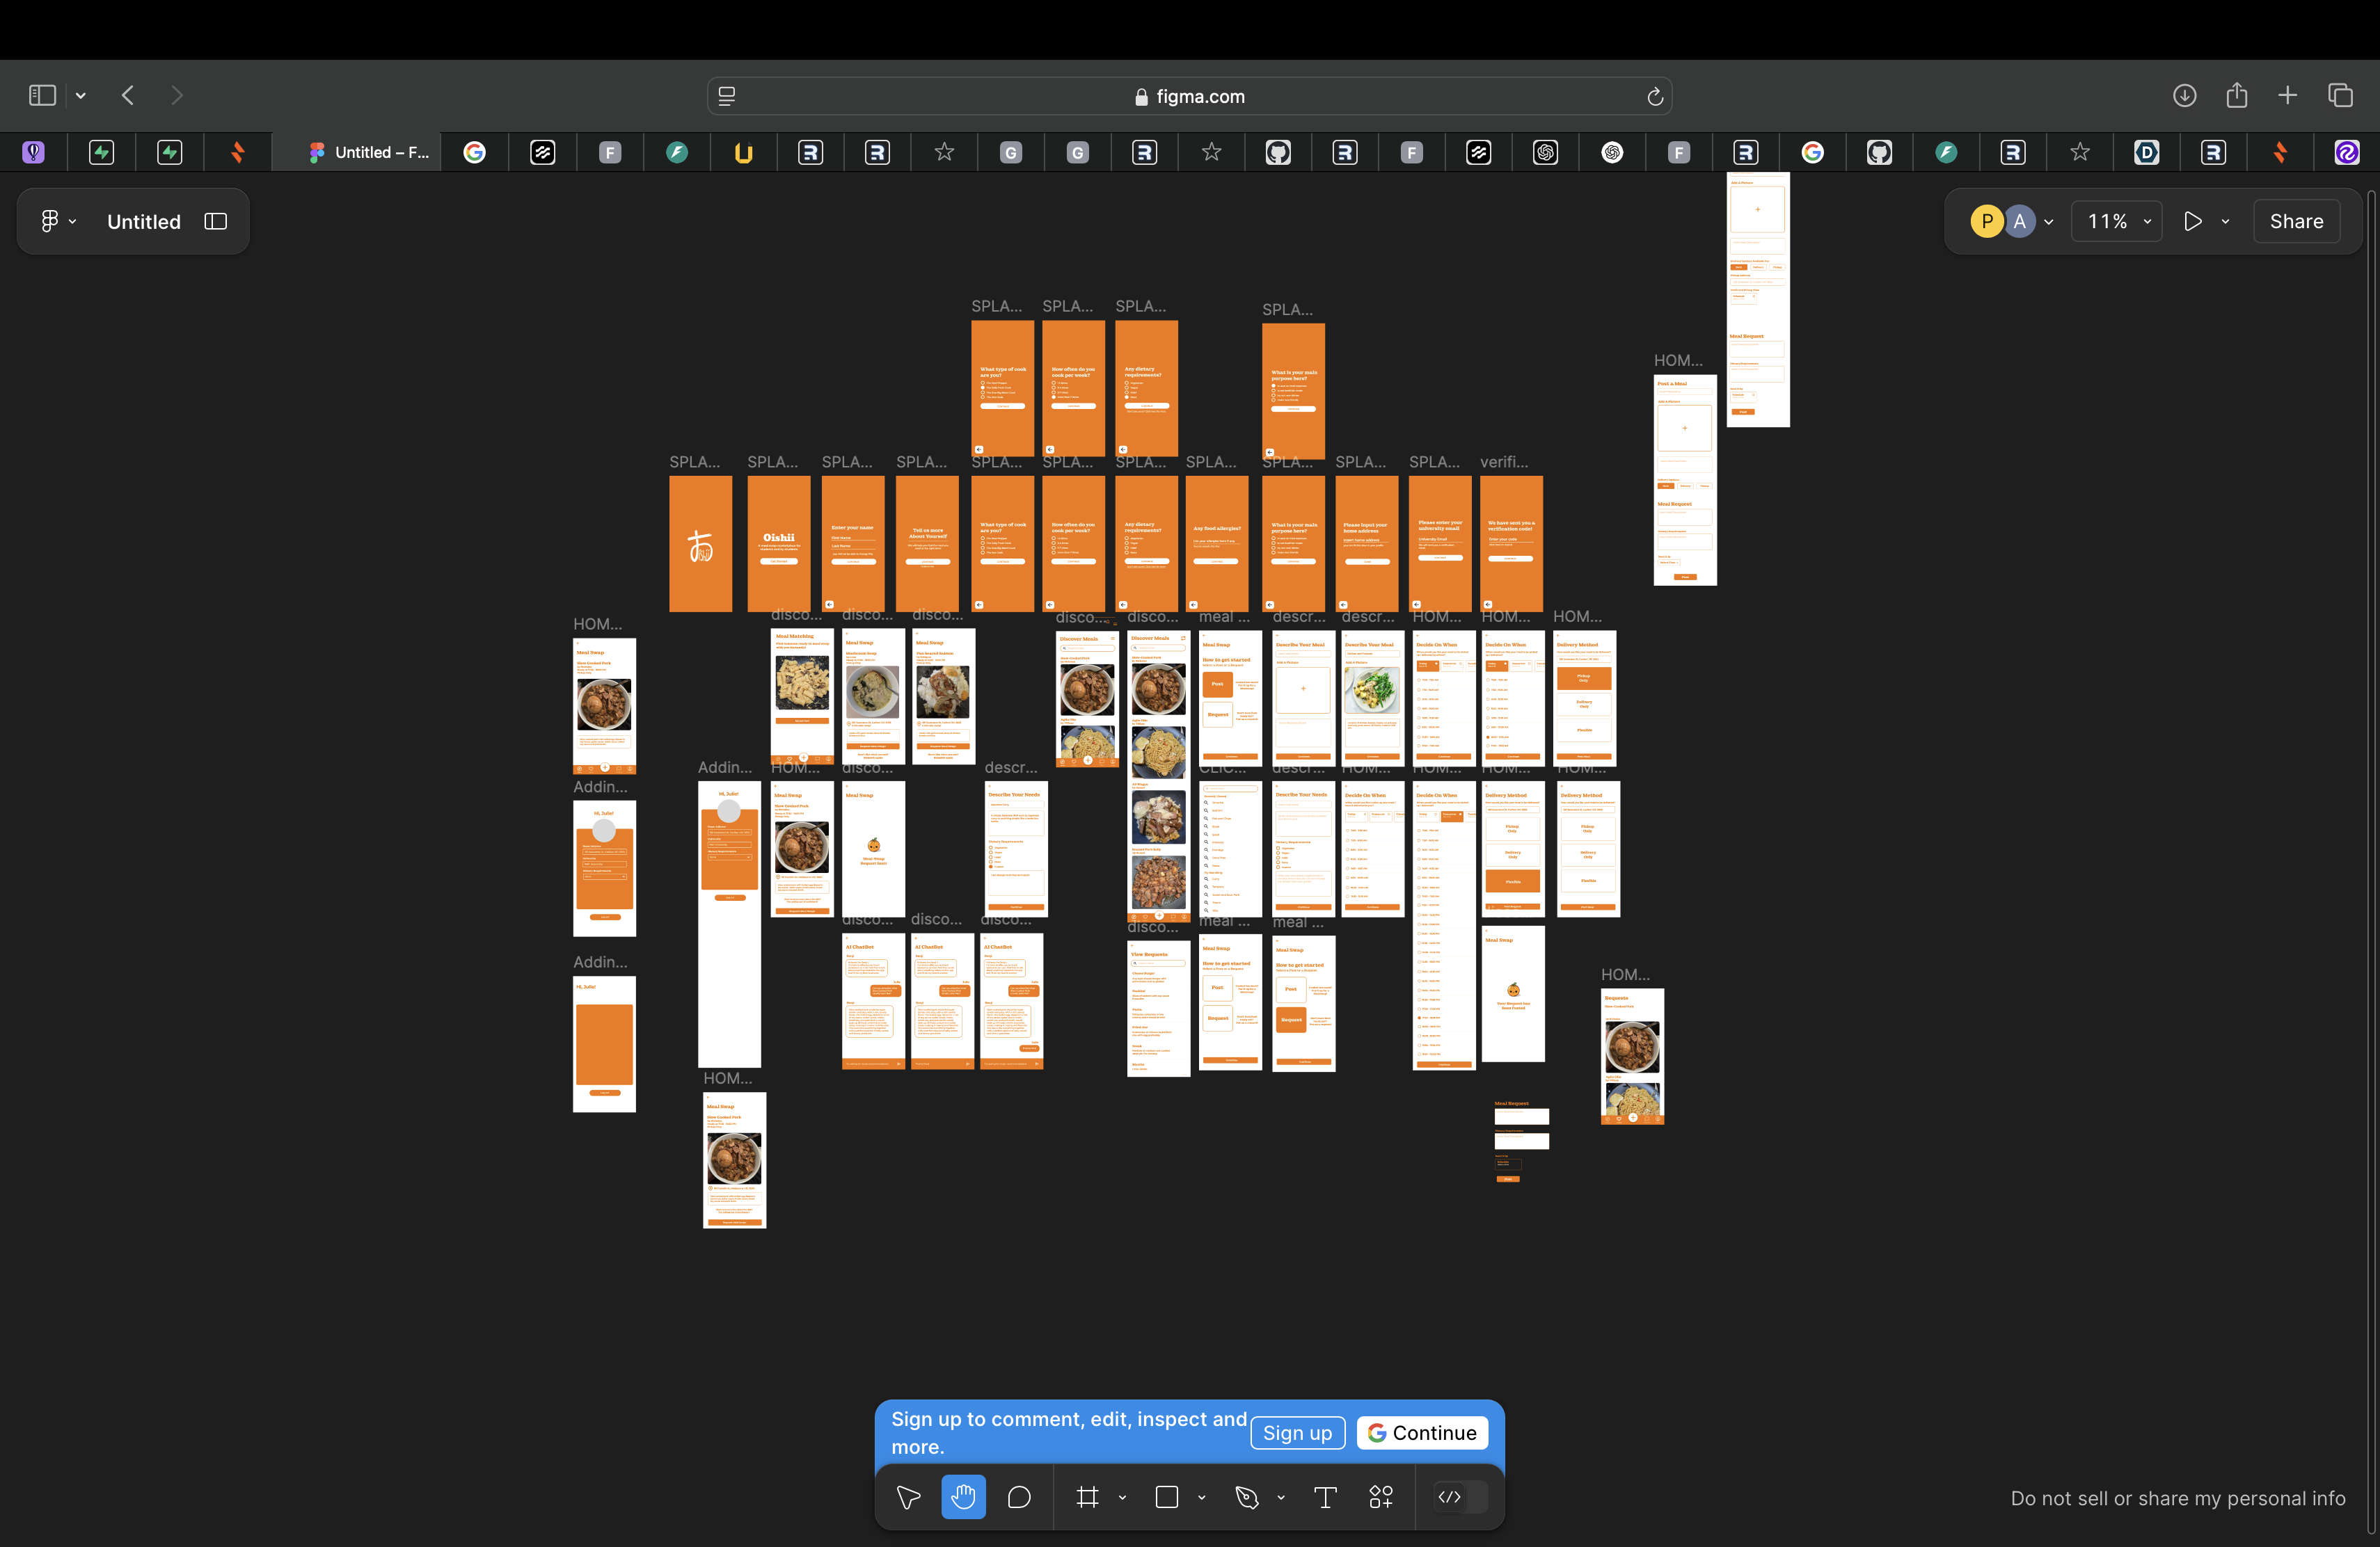The width and height of the screenshot is (2380, 1547).
Task: Choose the Rectangle shape tool
Action: click(1166, 1497)
